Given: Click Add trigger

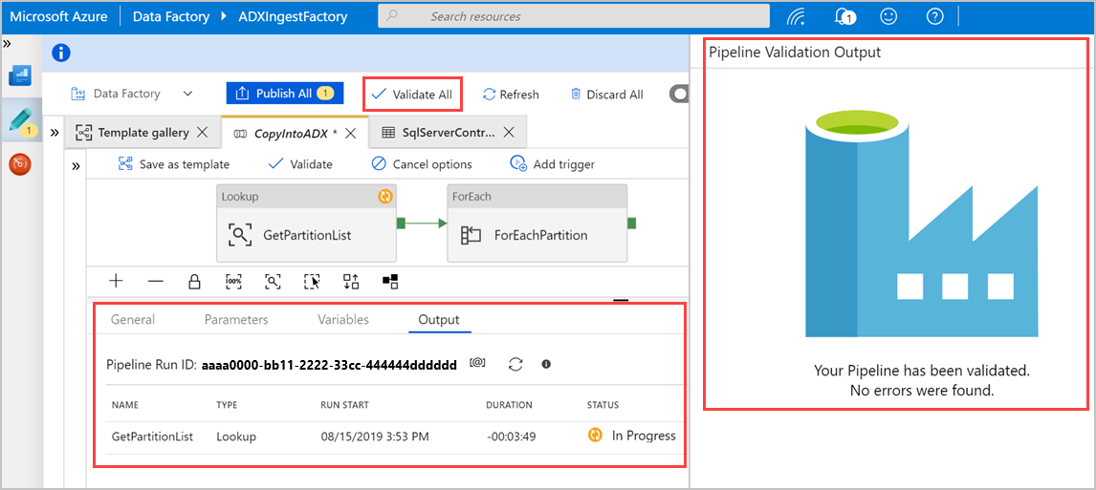Looking at the screenshot, I should point(552,164).
